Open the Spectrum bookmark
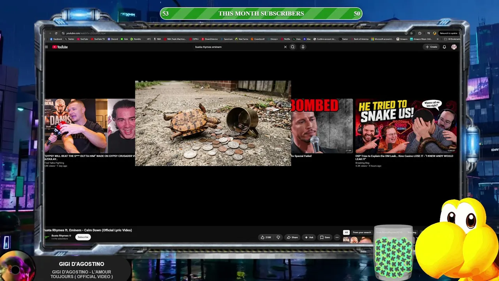499x281 pixels. (227, 39)
